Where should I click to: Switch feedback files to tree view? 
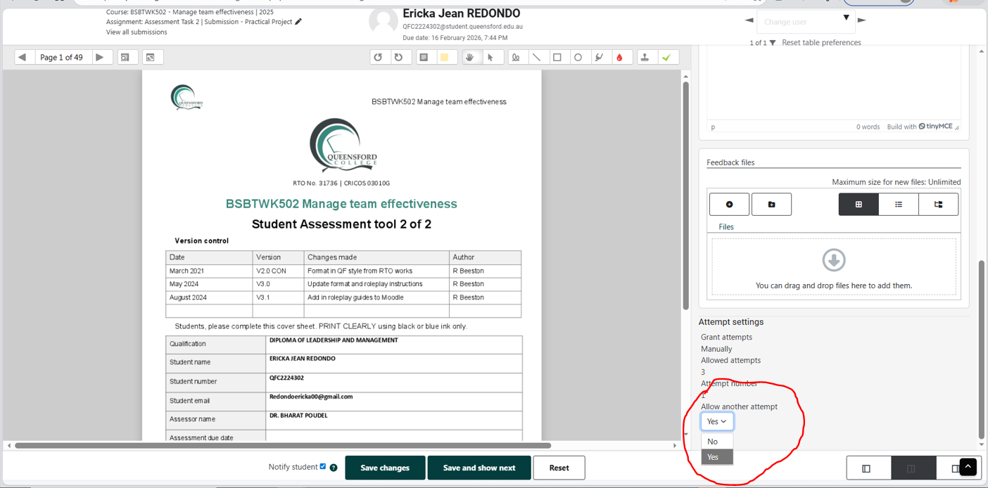(938, 205)
